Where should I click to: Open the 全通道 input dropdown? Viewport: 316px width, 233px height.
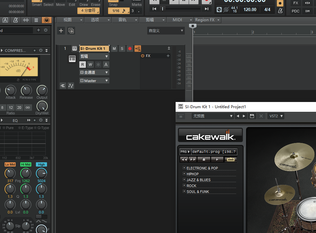point(94,72)
